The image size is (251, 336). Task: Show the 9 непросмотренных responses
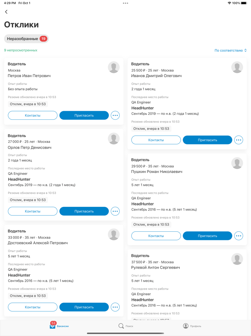coord(21,50)
